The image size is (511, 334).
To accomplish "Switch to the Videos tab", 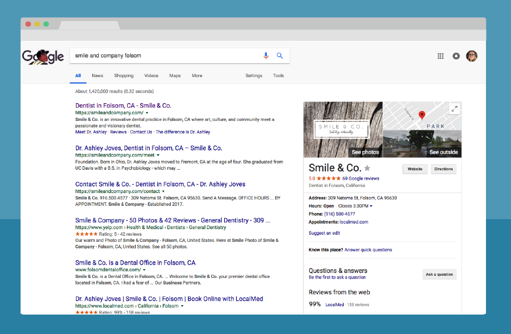I will [x=151, y=75].
